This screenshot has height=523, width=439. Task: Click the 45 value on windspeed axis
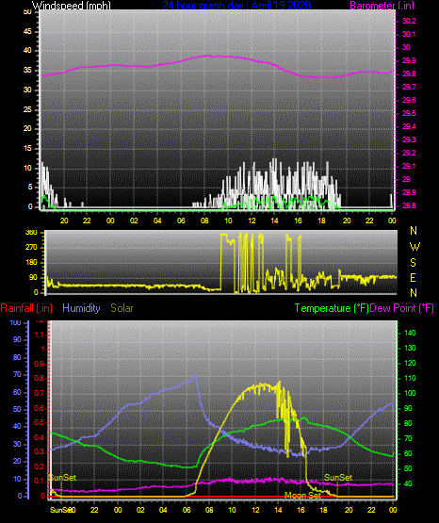(x=27, y=32)
